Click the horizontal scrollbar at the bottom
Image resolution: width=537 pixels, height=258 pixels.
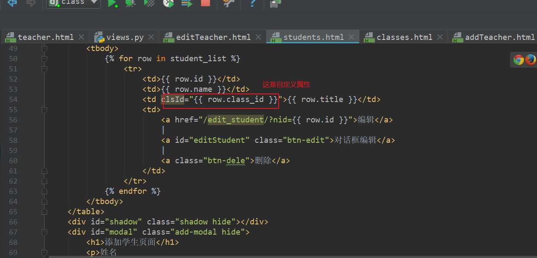coord(293,257)
